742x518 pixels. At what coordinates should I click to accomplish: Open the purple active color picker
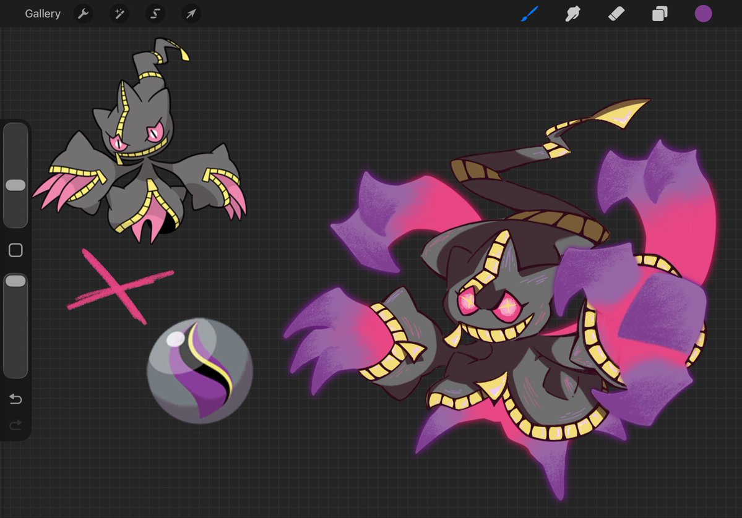pos(703,14)
